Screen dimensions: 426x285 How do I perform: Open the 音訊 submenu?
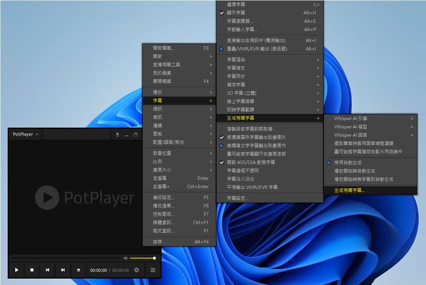179,117
